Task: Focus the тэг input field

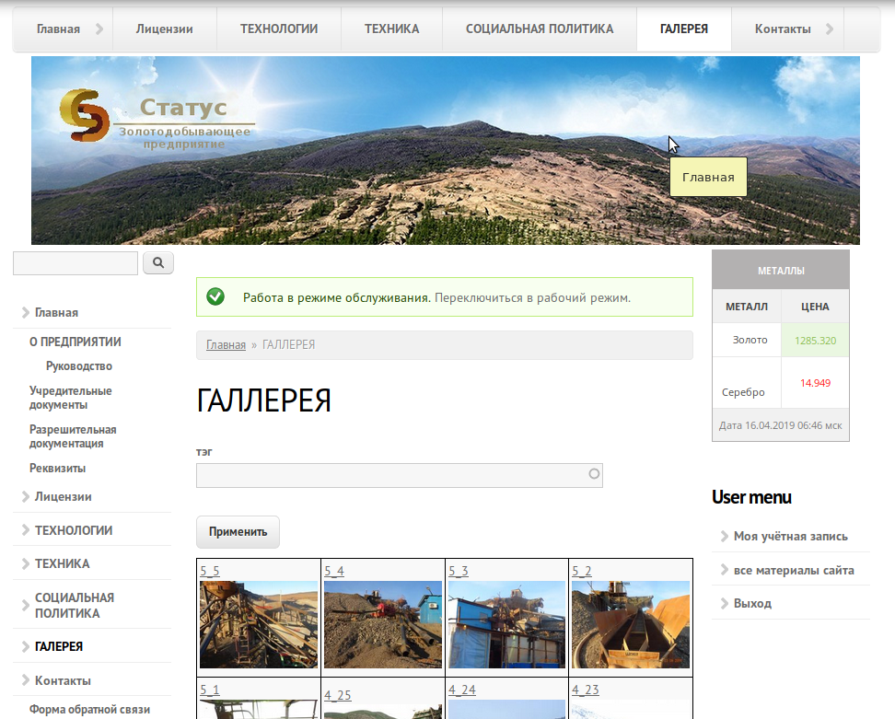Action: tap(391, 475)
